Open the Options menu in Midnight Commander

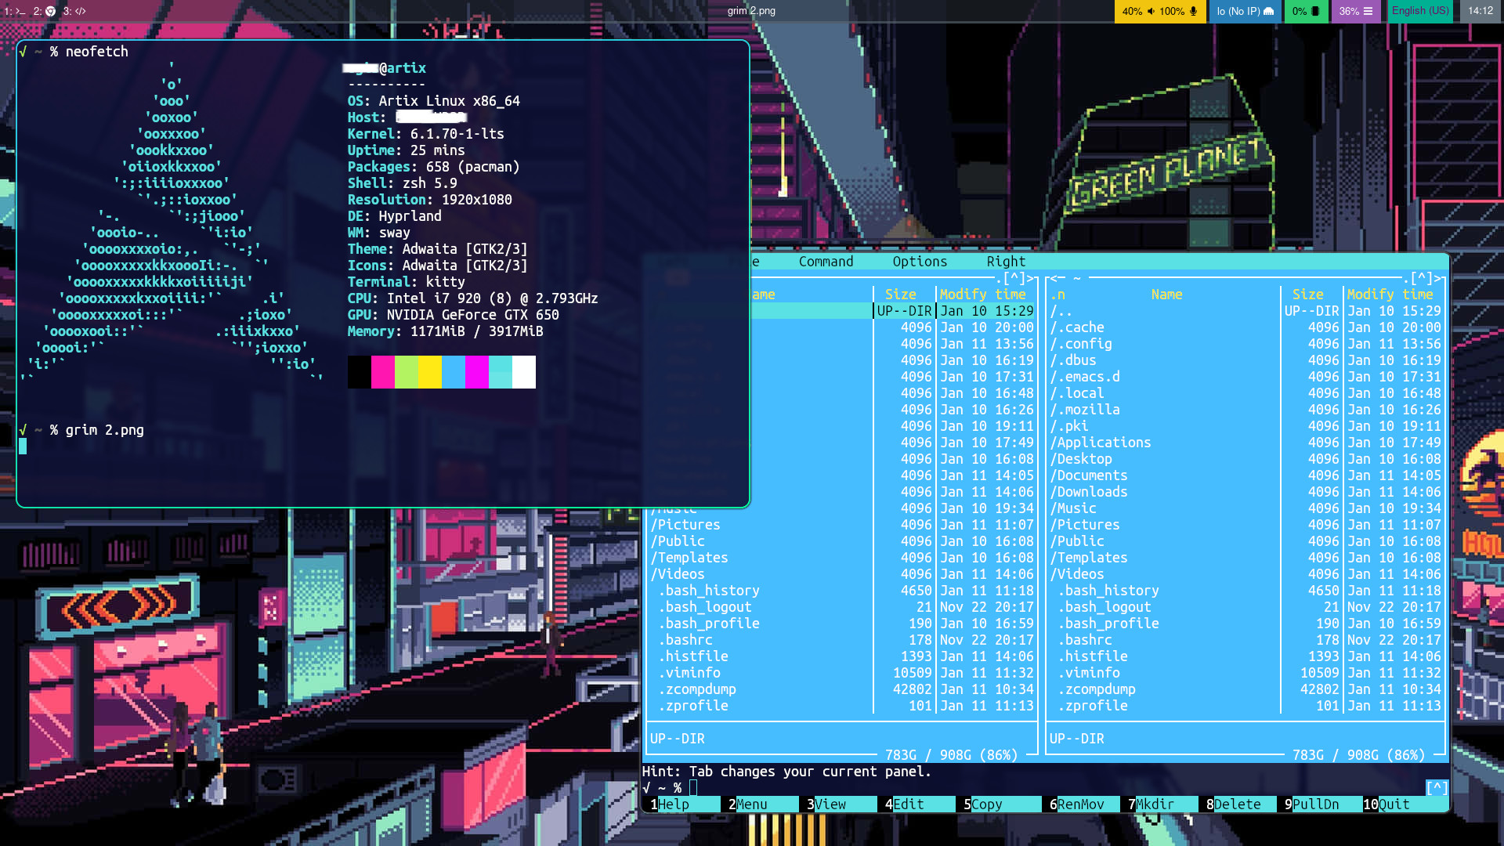click(920, 262)
